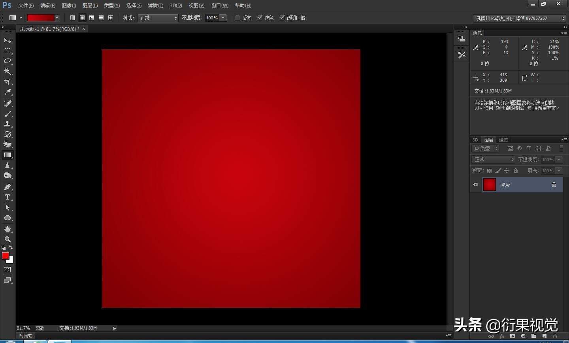This screenshot has width=569, height=343.
Task: Select the Clone Stamp tool
Action: [8, 124]
